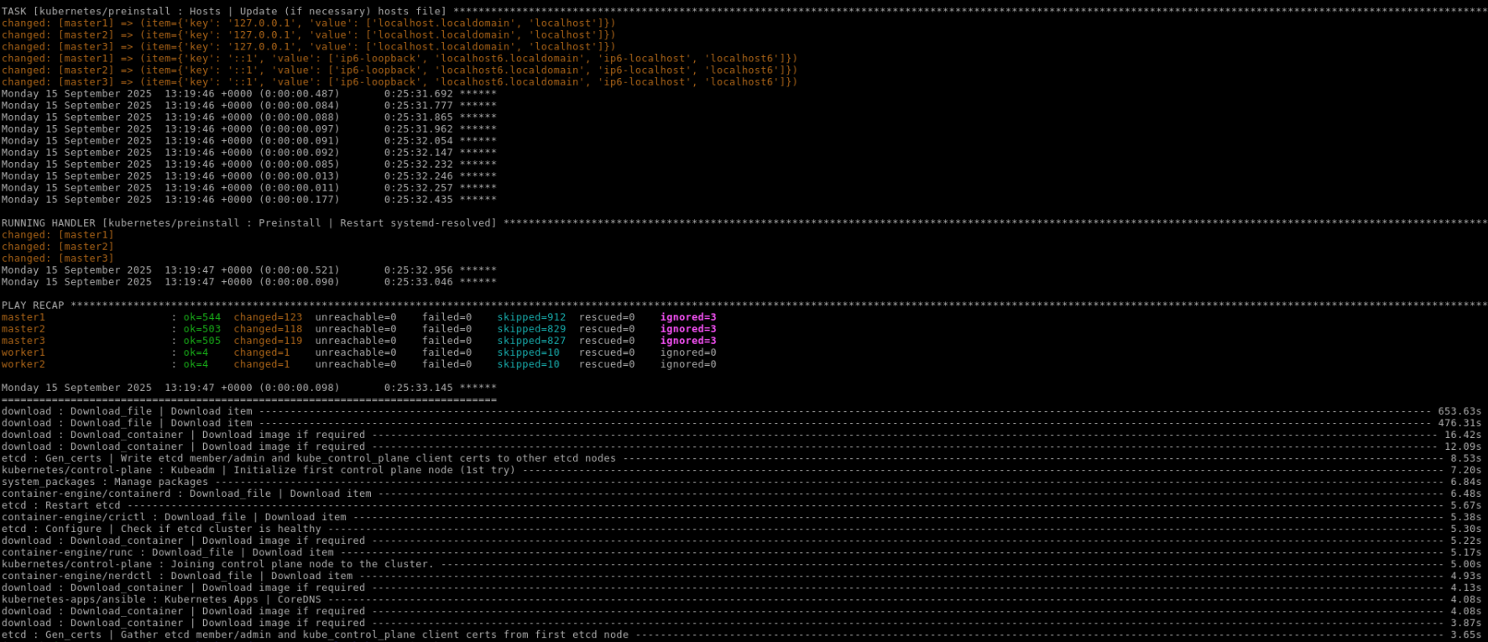
Task: Click 'ok=503' in the master2 recap row
Action: [x=202, y=329]
